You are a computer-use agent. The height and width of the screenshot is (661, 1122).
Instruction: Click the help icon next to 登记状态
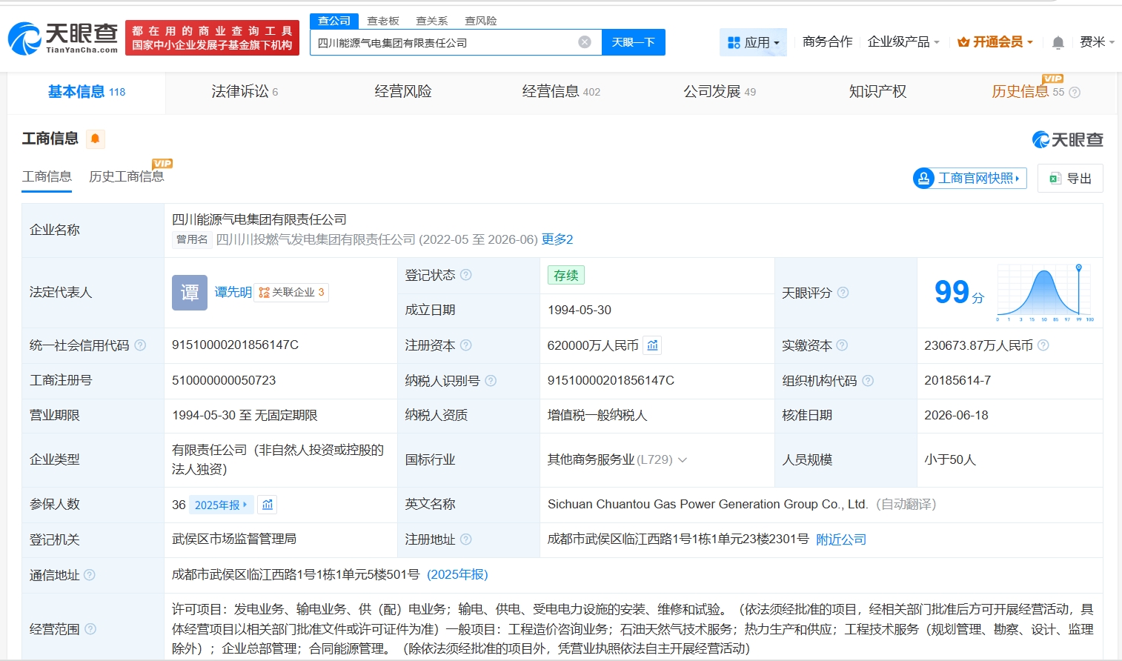[466, 275]
